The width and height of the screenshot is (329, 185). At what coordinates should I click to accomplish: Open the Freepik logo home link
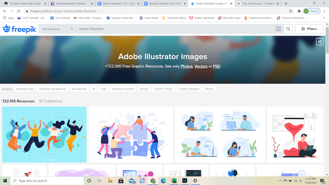click(x=19, y=29)
